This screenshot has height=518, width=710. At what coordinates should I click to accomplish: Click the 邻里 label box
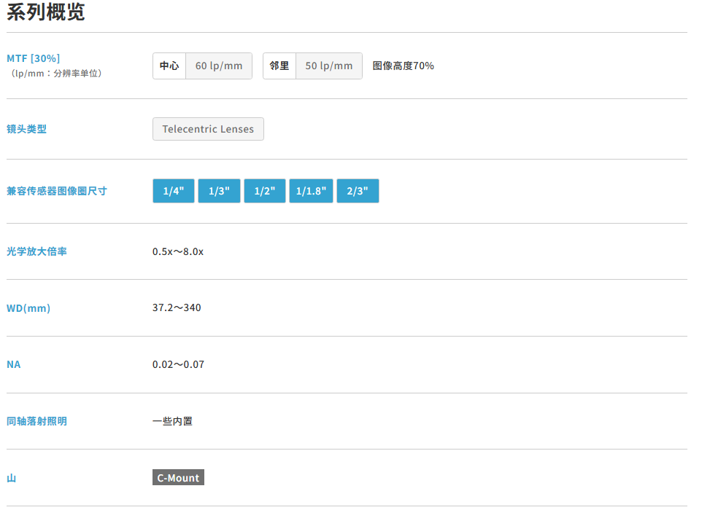279,66
